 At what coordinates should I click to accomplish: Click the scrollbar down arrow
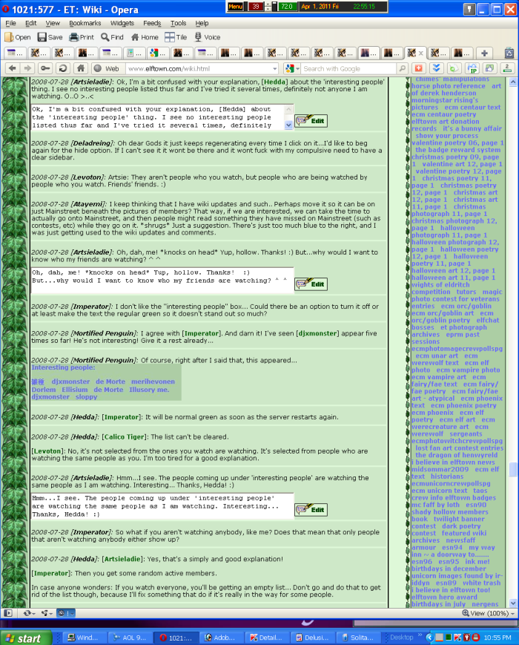(513, 603)
